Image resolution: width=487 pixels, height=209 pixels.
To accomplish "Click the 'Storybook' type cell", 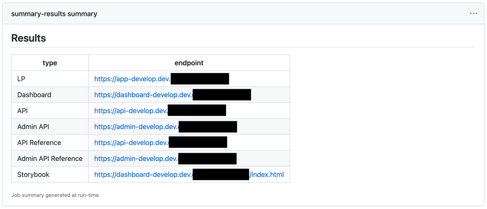I will click(x=50, y=175).
